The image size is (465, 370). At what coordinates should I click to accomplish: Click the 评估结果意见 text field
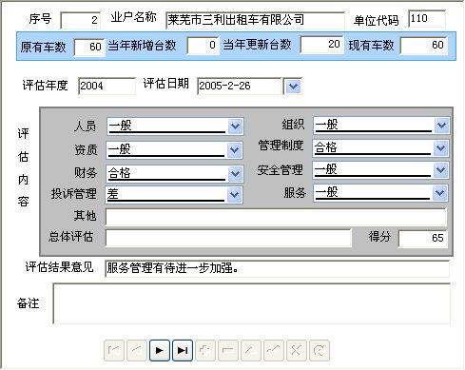277,268
